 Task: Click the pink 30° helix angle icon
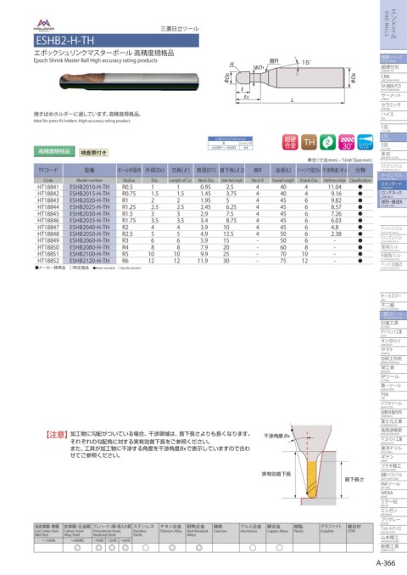coord(346,142)
